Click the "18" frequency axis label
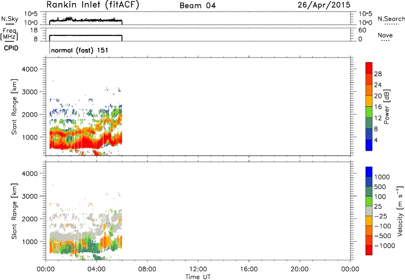This screenshot has width=405, height=280. pyautogui.click(x=33, y=30)
